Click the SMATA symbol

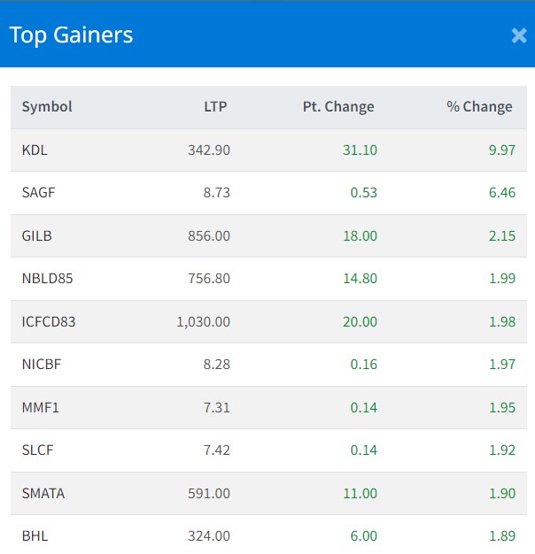point(43,493)
